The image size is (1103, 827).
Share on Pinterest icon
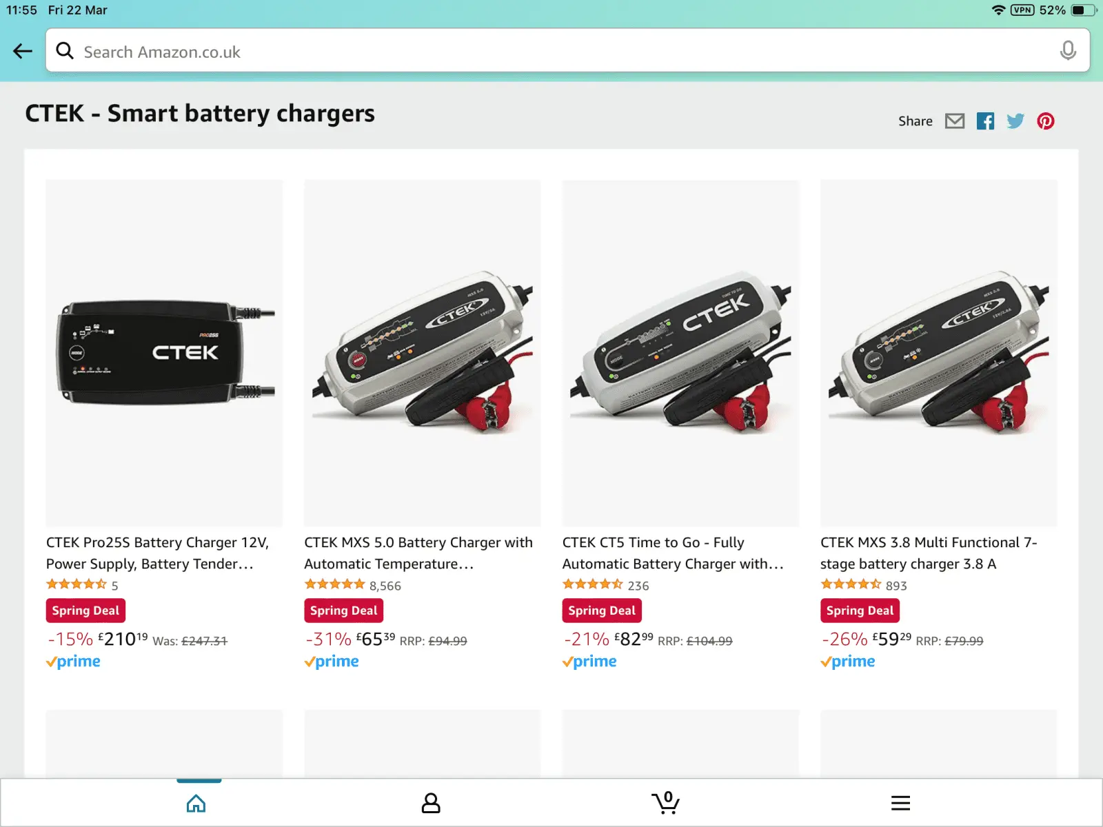1045,121
